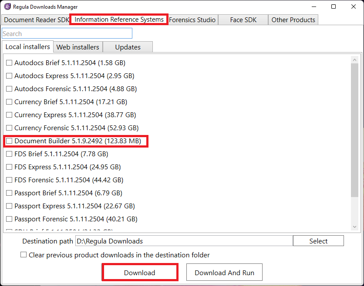The image size is (364, 286).
Task: Click the scrollbar down arrow
Action: (354, 227)
